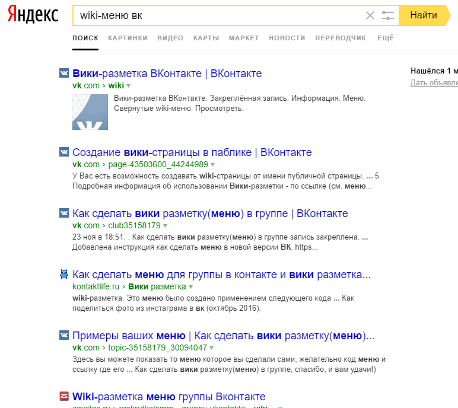Click snippet text 23 ноя в 18:51
The height and width of the screenshot is (408, 458).
(x=98, y=237)
